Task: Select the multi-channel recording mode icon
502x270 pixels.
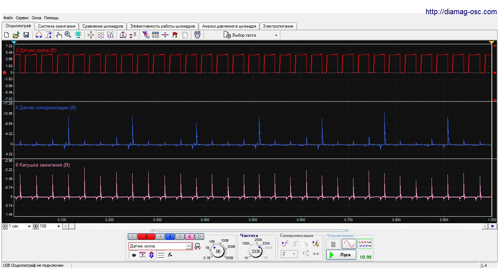Action: click(365, 244)
